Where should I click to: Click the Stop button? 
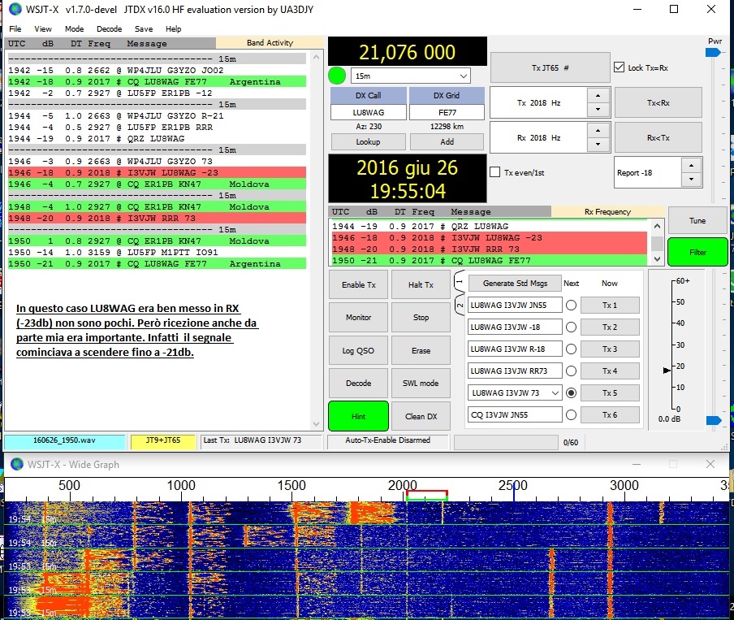(421, 317)
